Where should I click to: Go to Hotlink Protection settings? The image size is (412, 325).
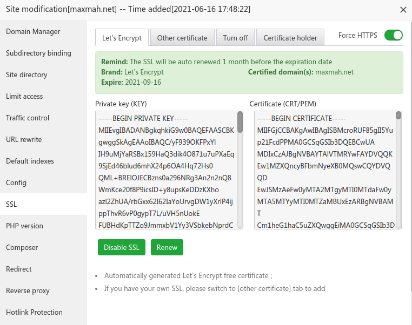pos(34,312)
